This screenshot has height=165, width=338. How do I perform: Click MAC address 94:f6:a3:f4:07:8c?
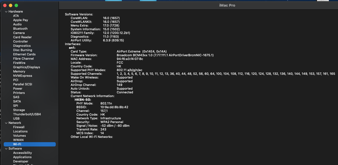[130, 59]
